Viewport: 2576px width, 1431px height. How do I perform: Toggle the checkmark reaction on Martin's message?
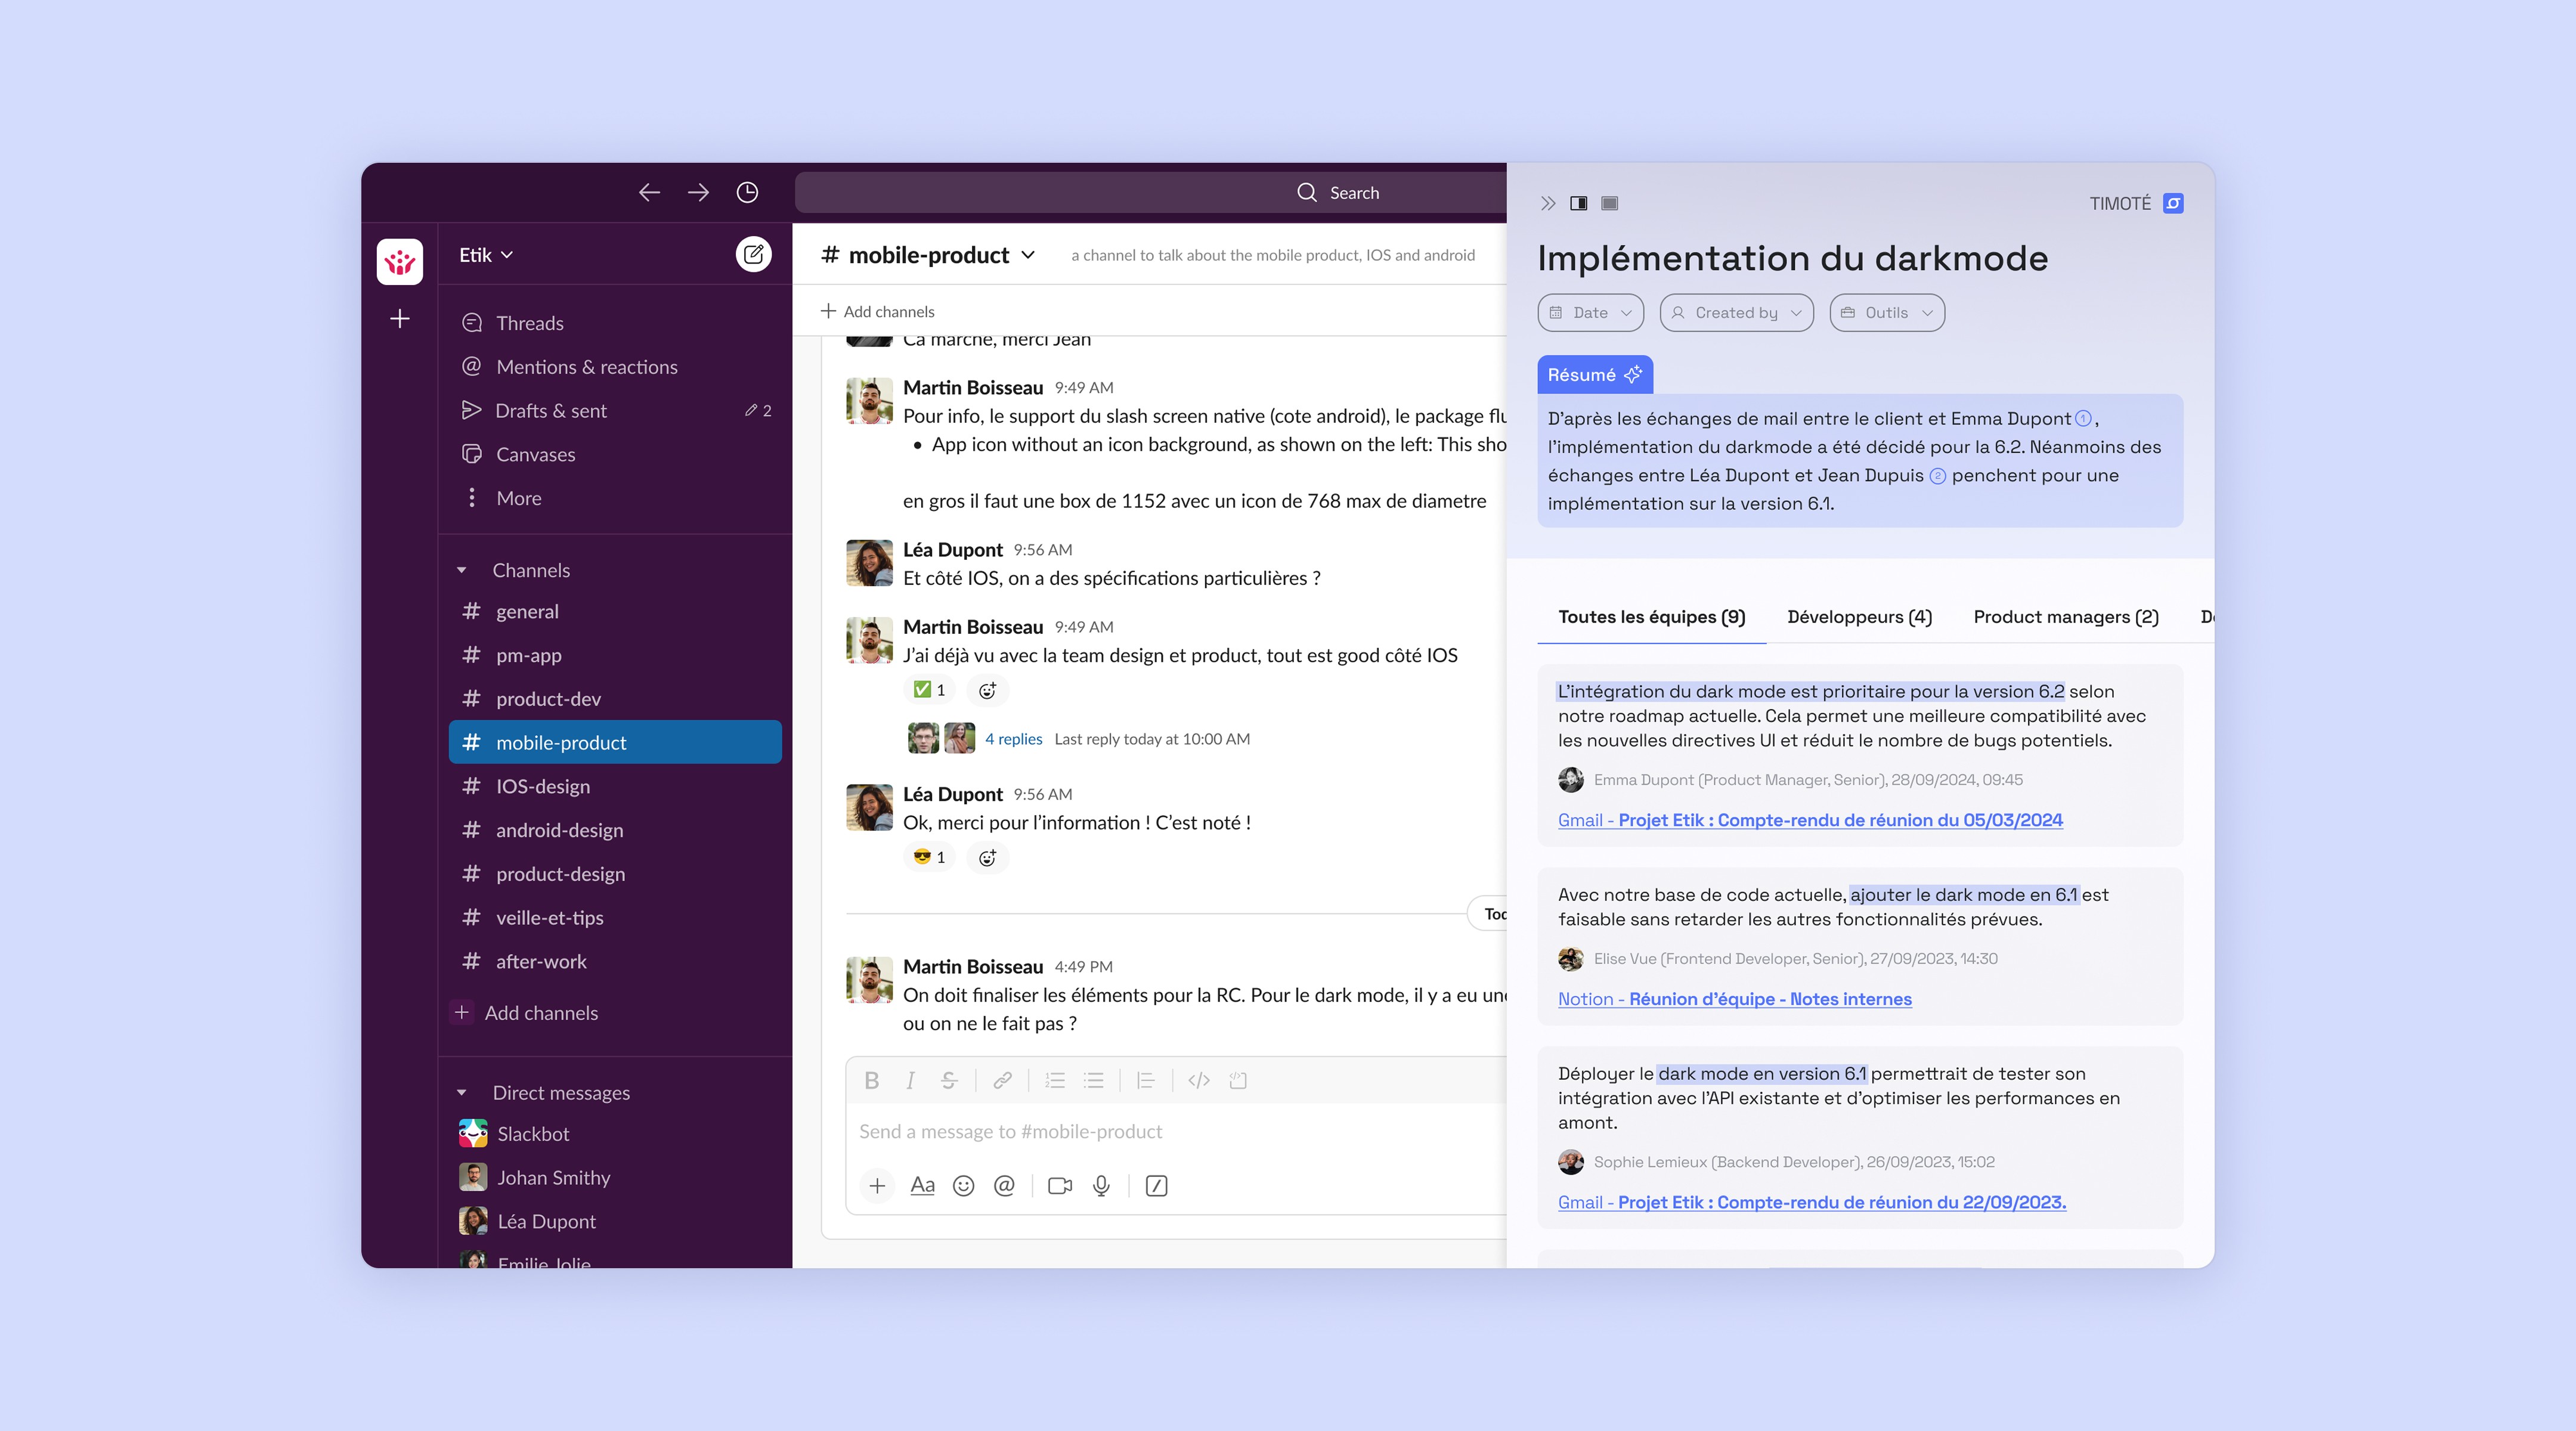click(x=929, y=690)
